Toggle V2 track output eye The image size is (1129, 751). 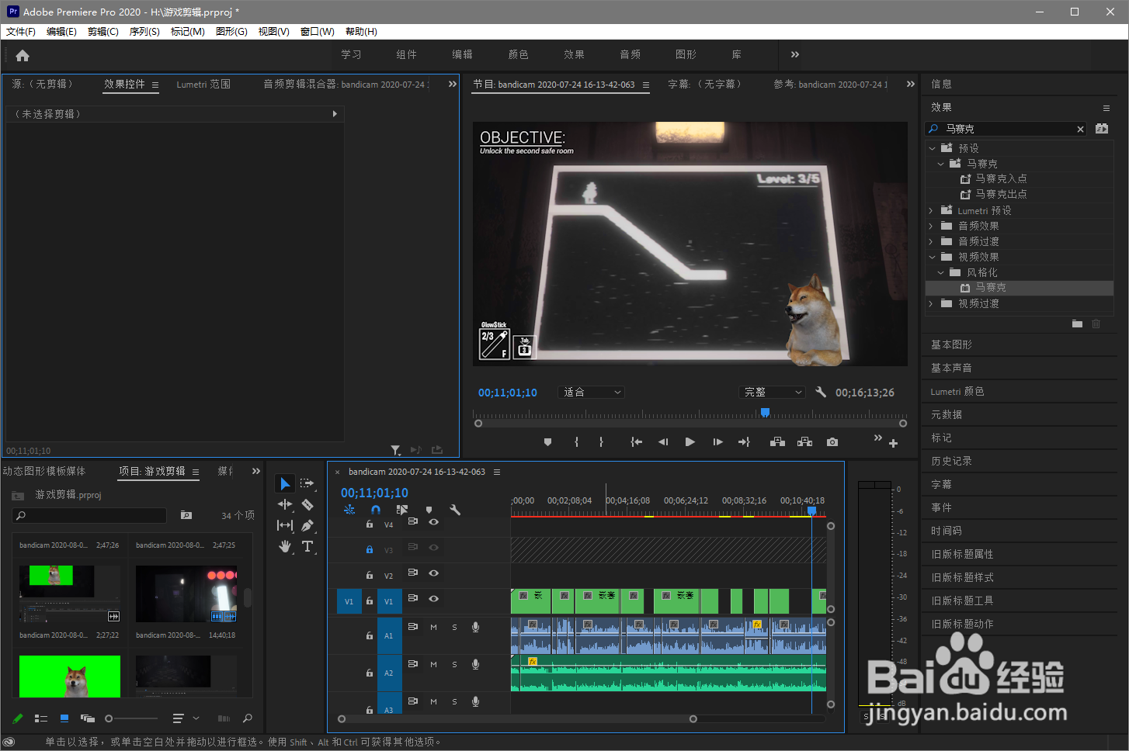click(434, 573)
